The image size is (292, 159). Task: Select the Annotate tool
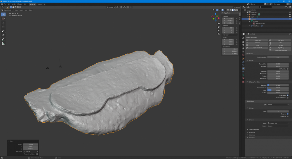coord(3,39)
